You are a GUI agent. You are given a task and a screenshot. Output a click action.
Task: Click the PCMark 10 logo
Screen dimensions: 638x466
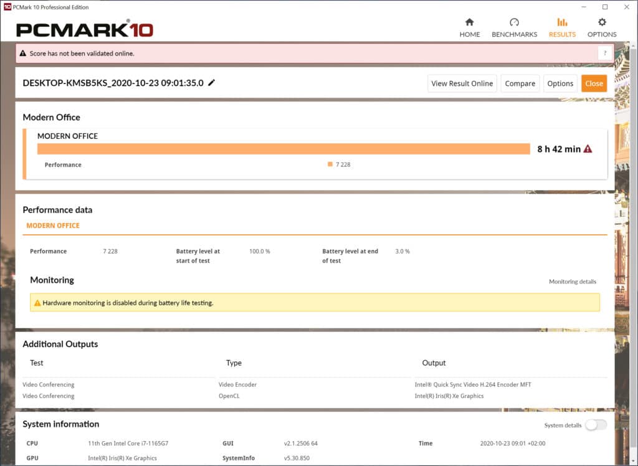(85, 29)
